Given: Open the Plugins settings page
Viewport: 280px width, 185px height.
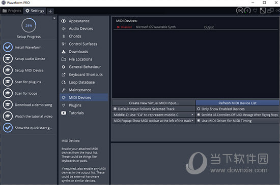Looking at the screenshot, I should 84,105.
